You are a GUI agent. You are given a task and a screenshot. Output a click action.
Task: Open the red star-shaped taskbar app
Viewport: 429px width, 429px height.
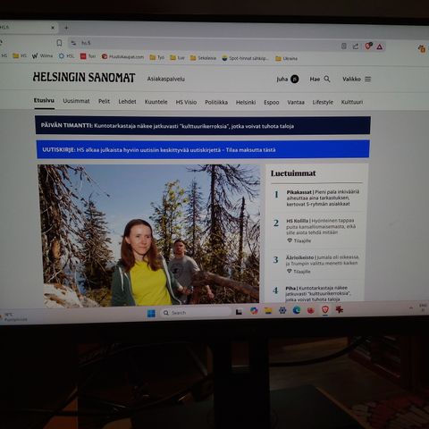point(340,309)
